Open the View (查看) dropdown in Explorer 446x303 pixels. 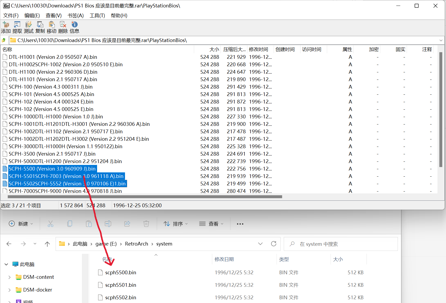point(211,224)
